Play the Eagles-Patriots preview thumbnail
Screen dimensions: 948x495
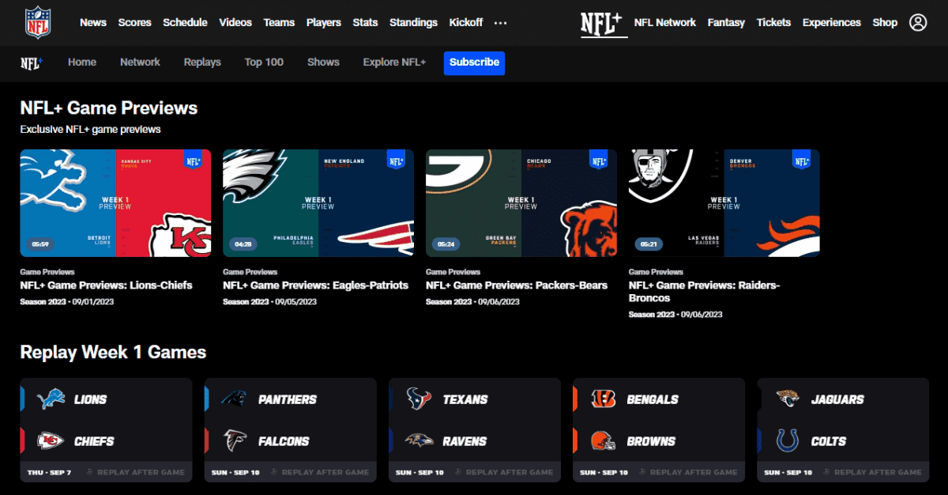[318, 203]
